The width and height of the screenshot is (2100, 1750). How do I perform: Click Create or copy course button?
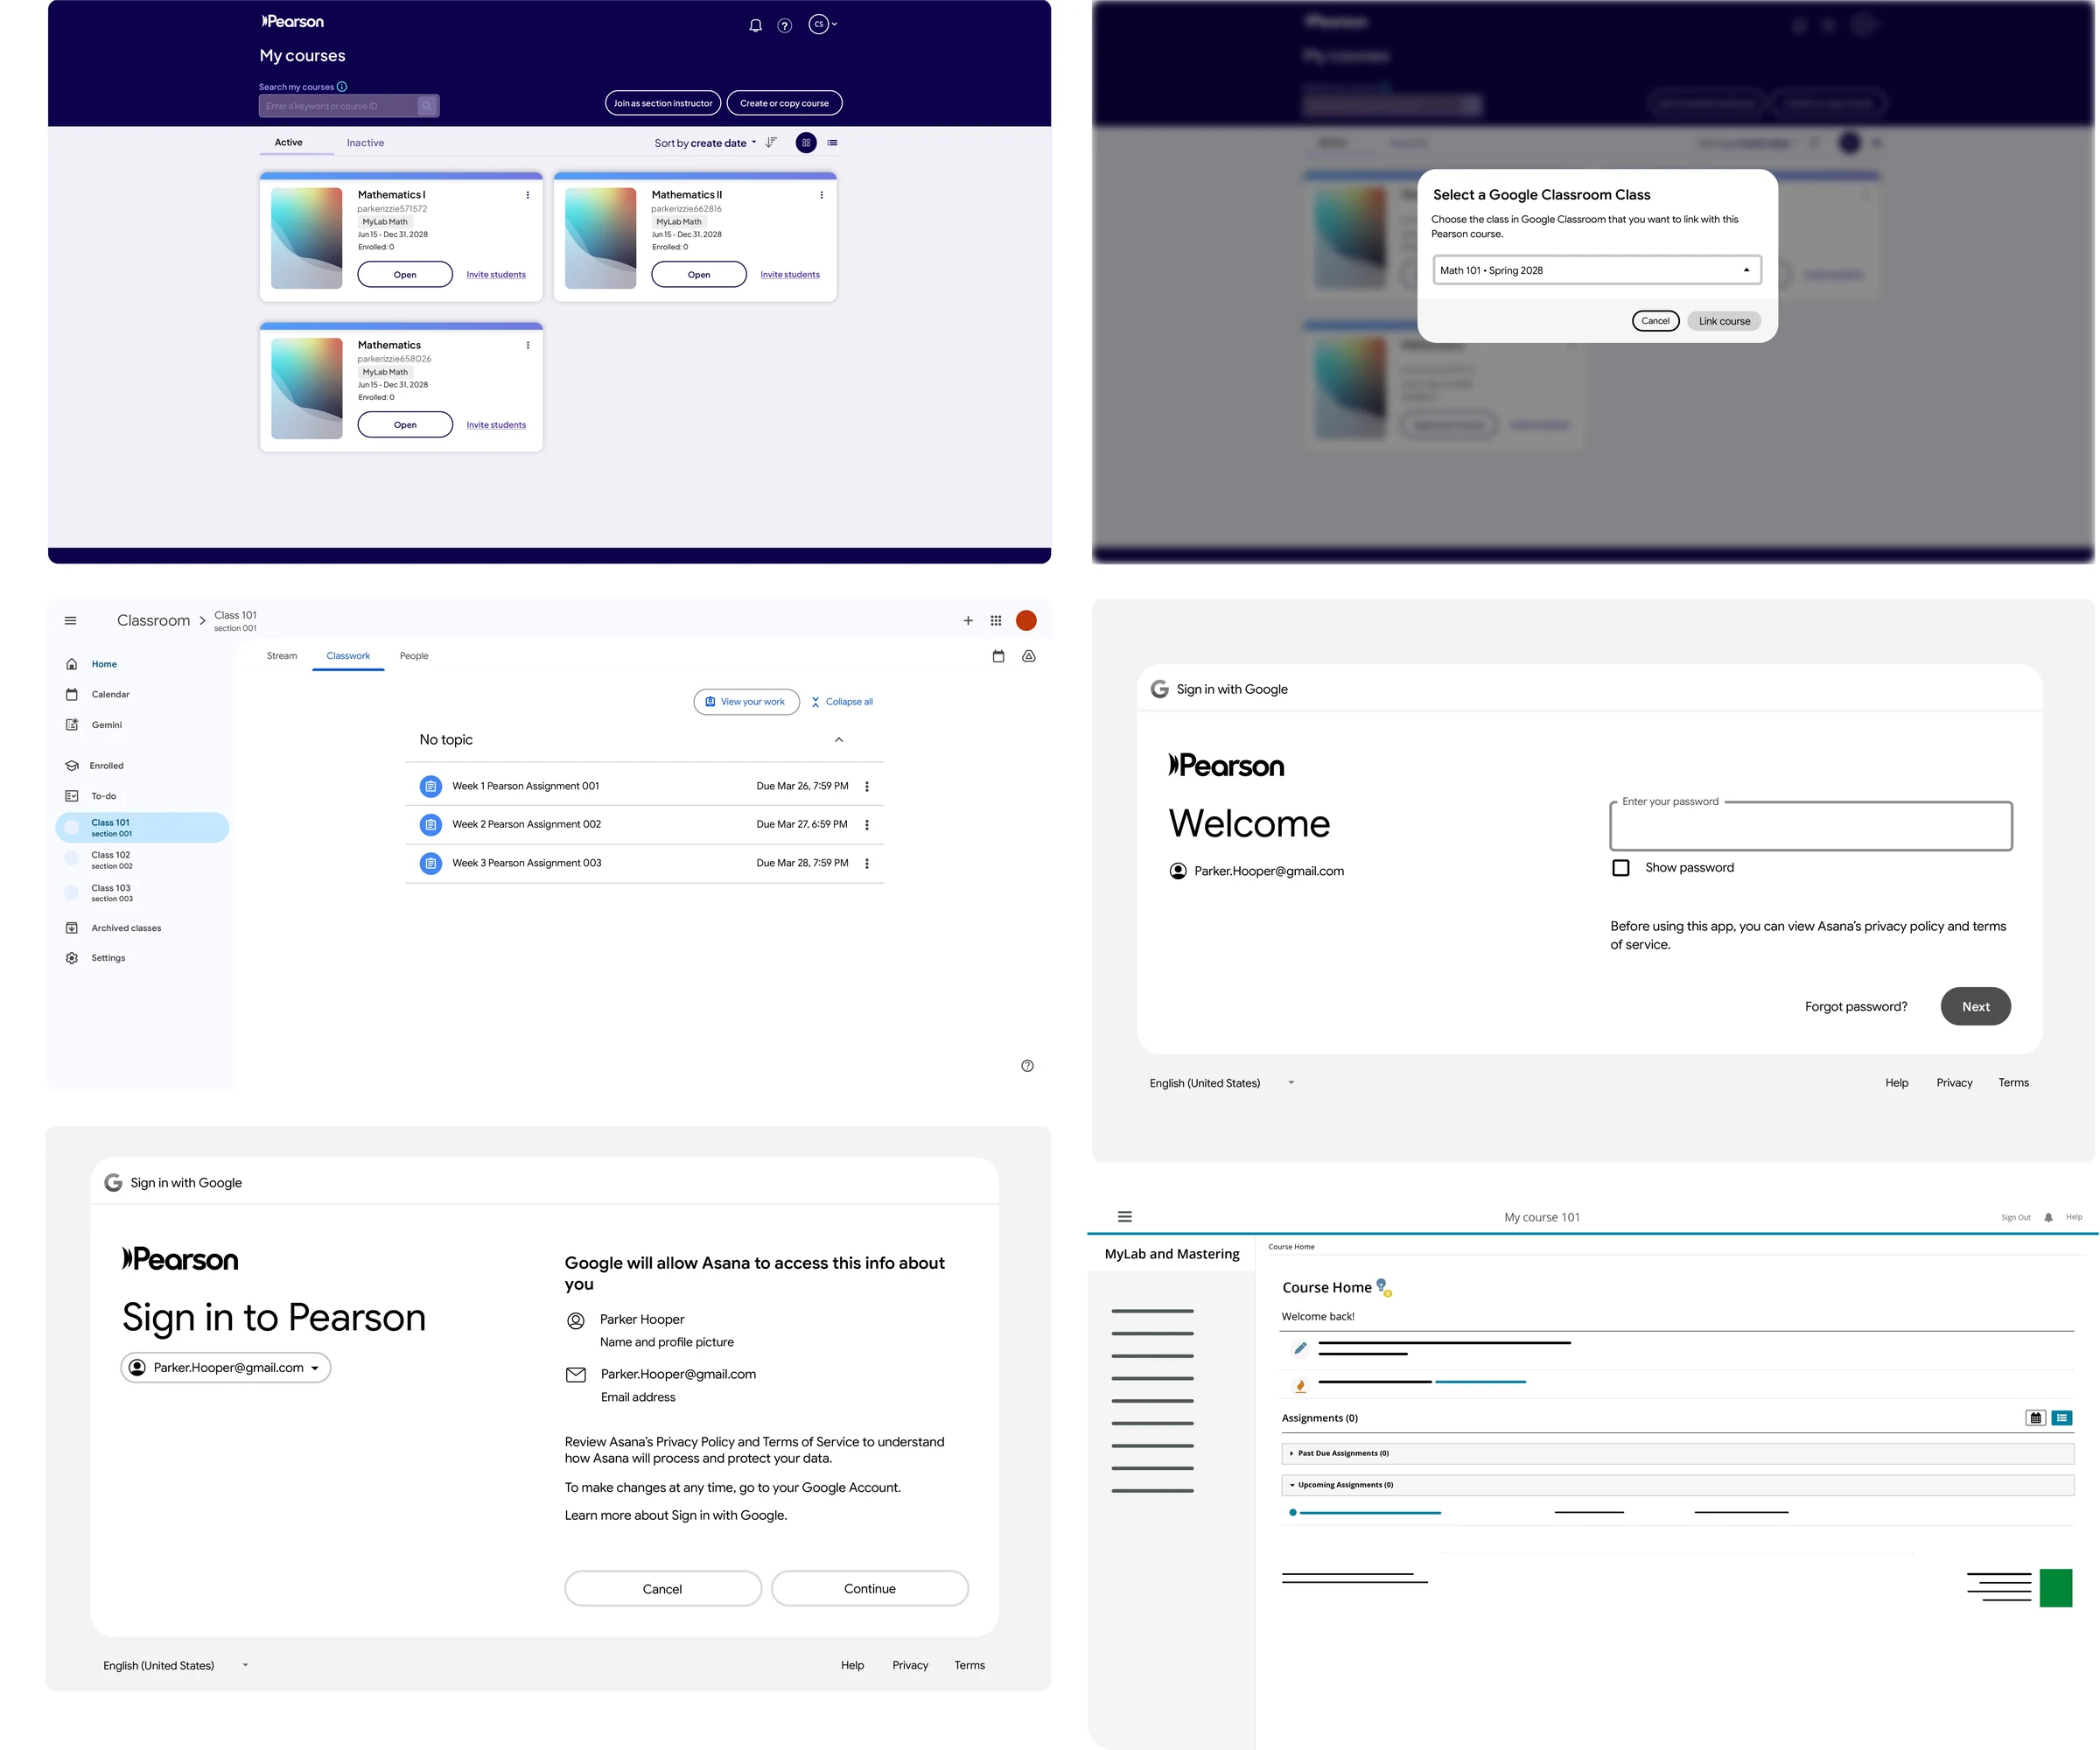(784, 103)
